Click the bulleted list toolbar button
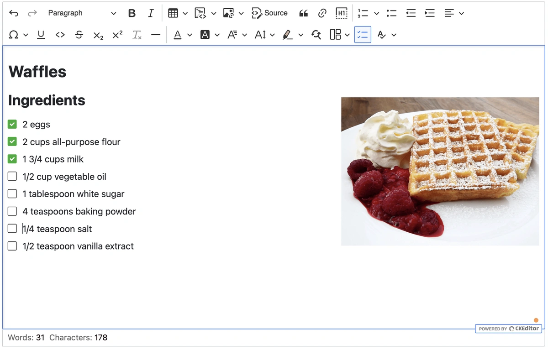This screenshot has width=548, height=350. 391,13
